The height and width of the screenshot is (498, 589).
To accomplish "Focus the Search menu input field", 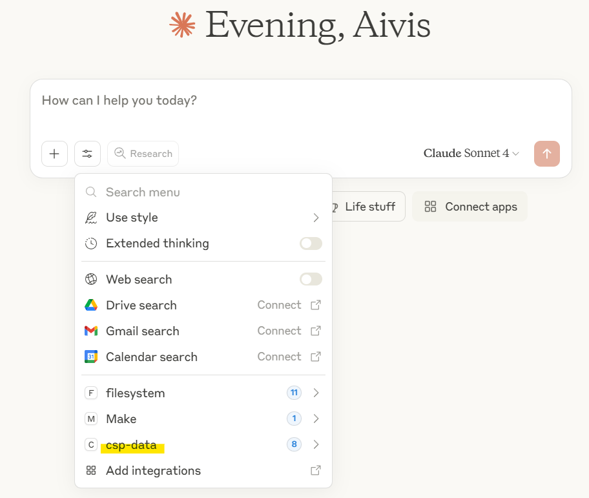I will (x=203, y=192).
